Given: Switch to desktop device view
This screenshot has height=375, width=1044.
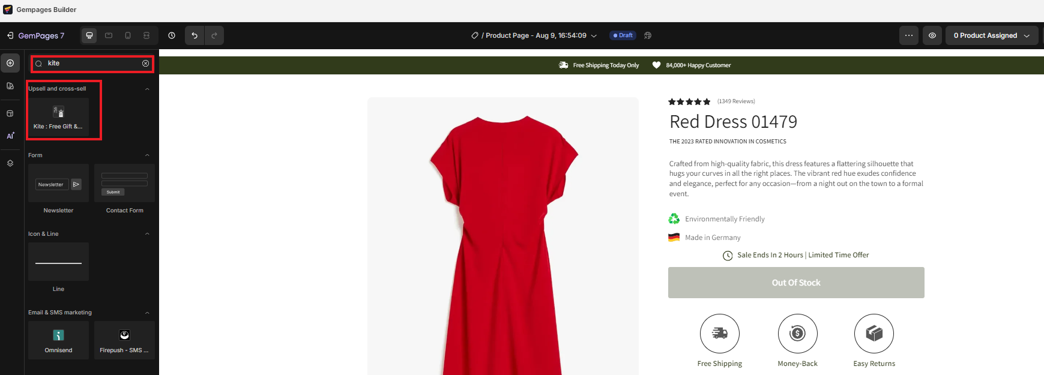Looking at the screenshot, I should pos(89,35).
